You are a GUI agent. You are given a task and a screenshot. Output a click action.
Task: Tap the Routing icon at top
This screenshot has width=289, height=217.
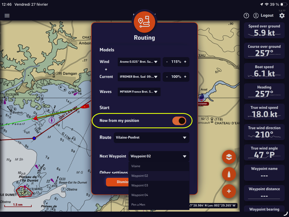coord(144,22)
